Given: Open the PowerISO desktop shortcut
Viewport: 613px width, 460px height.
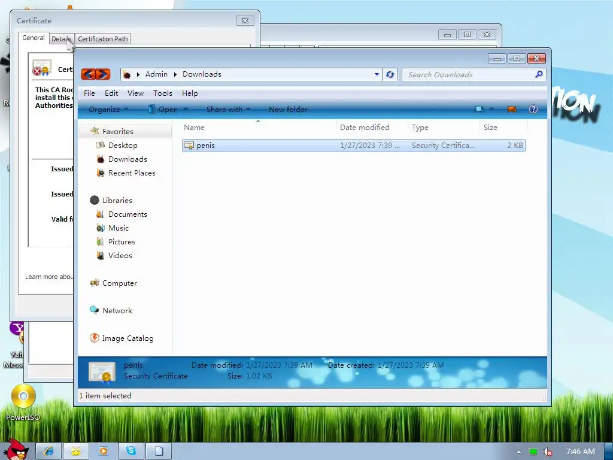Looking at the screenshot, I should point(23,402).
